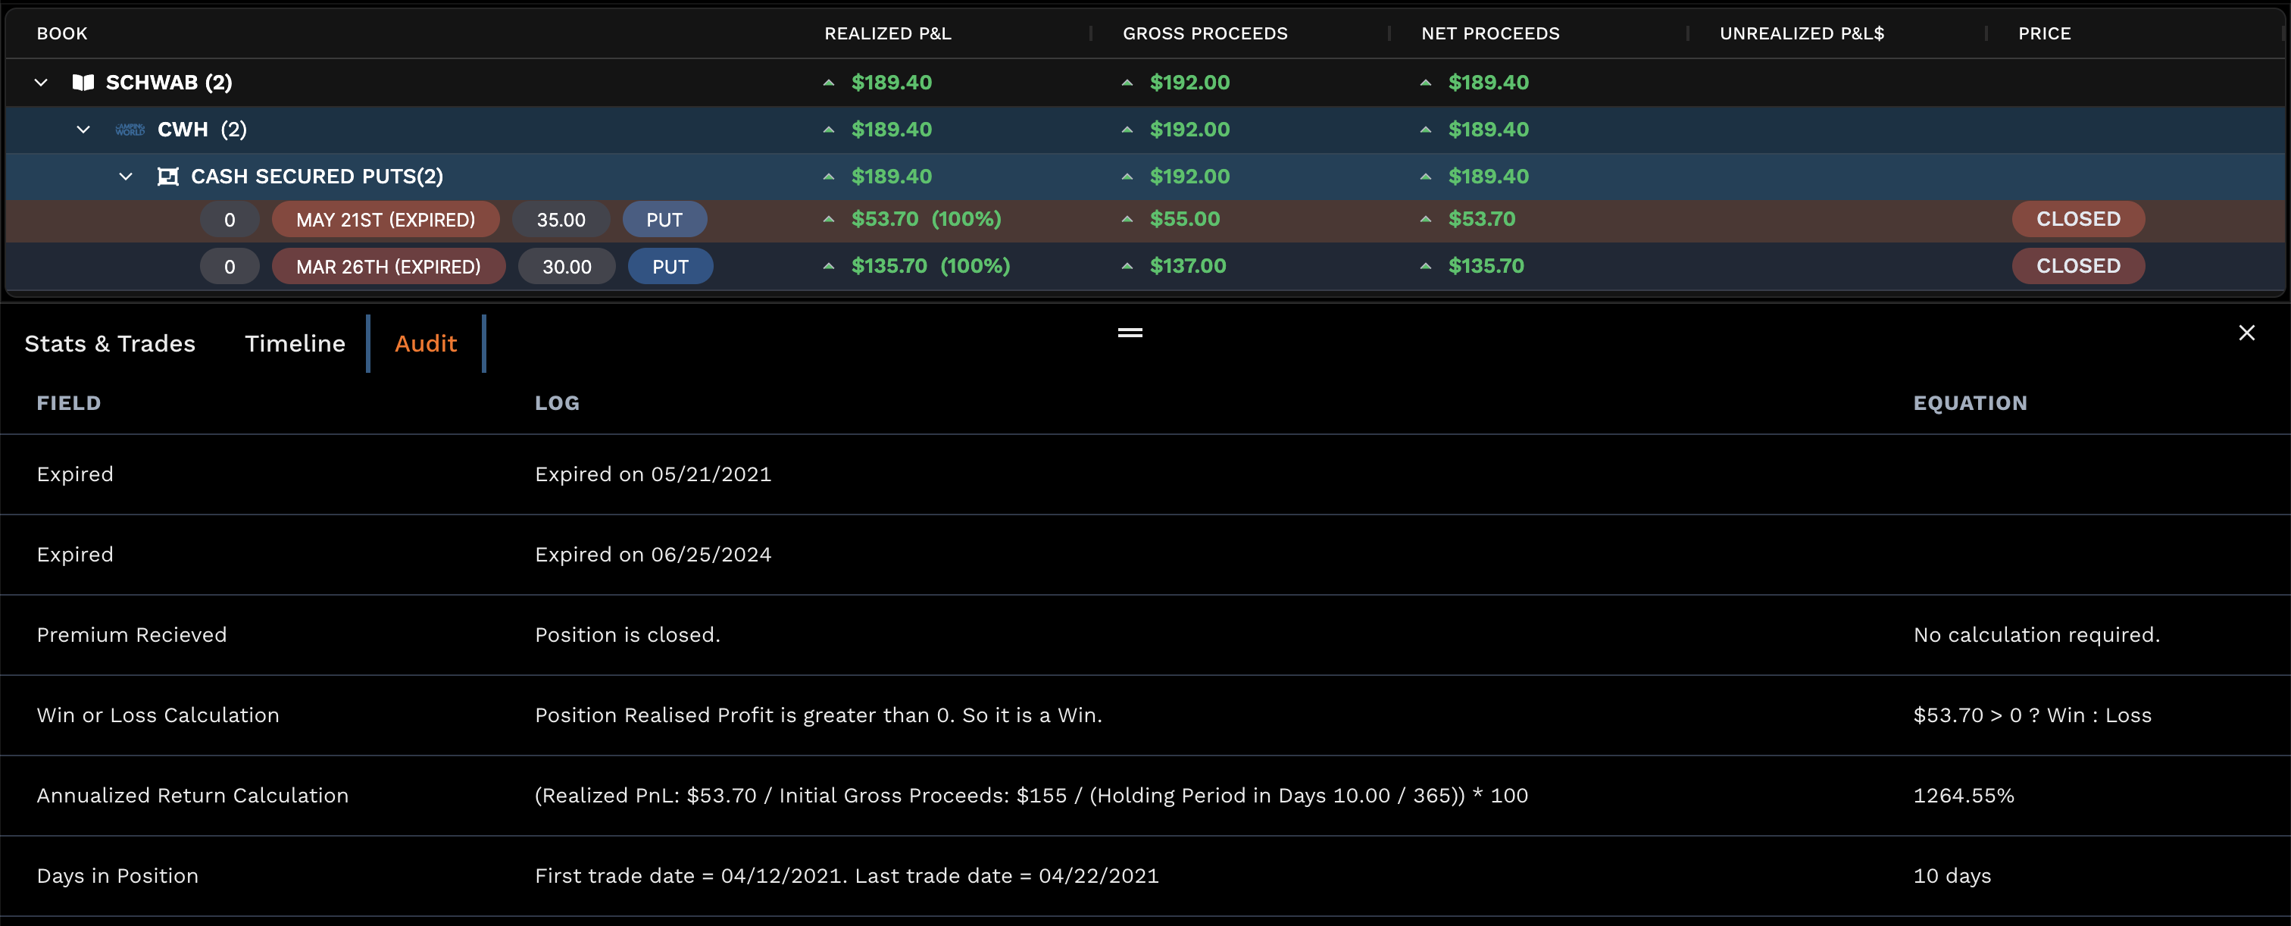
Task: Select the Audit tab
Action: (x=425, y=343)
